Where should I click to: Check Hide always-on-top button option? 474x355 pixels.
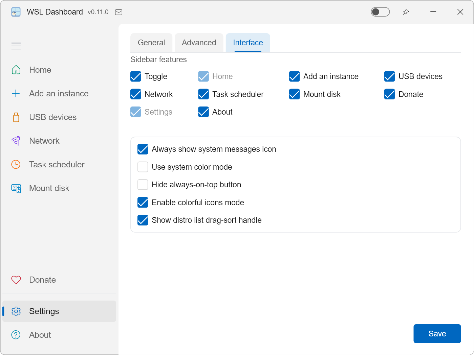click(x=143, y=185)
